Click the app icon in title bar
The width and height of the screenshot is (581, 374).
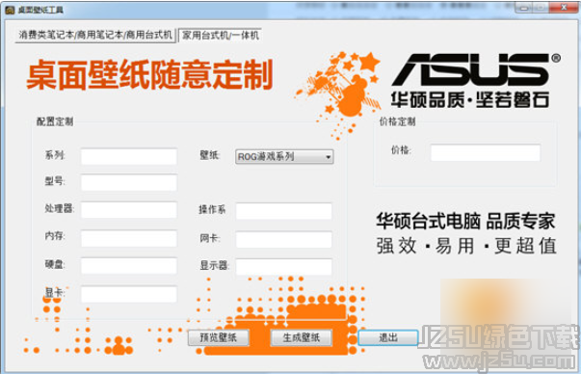pos(10,10)
